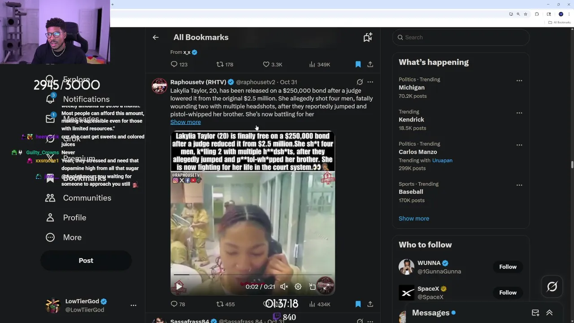Expand the Messages drawer

(x=549, y=313)
